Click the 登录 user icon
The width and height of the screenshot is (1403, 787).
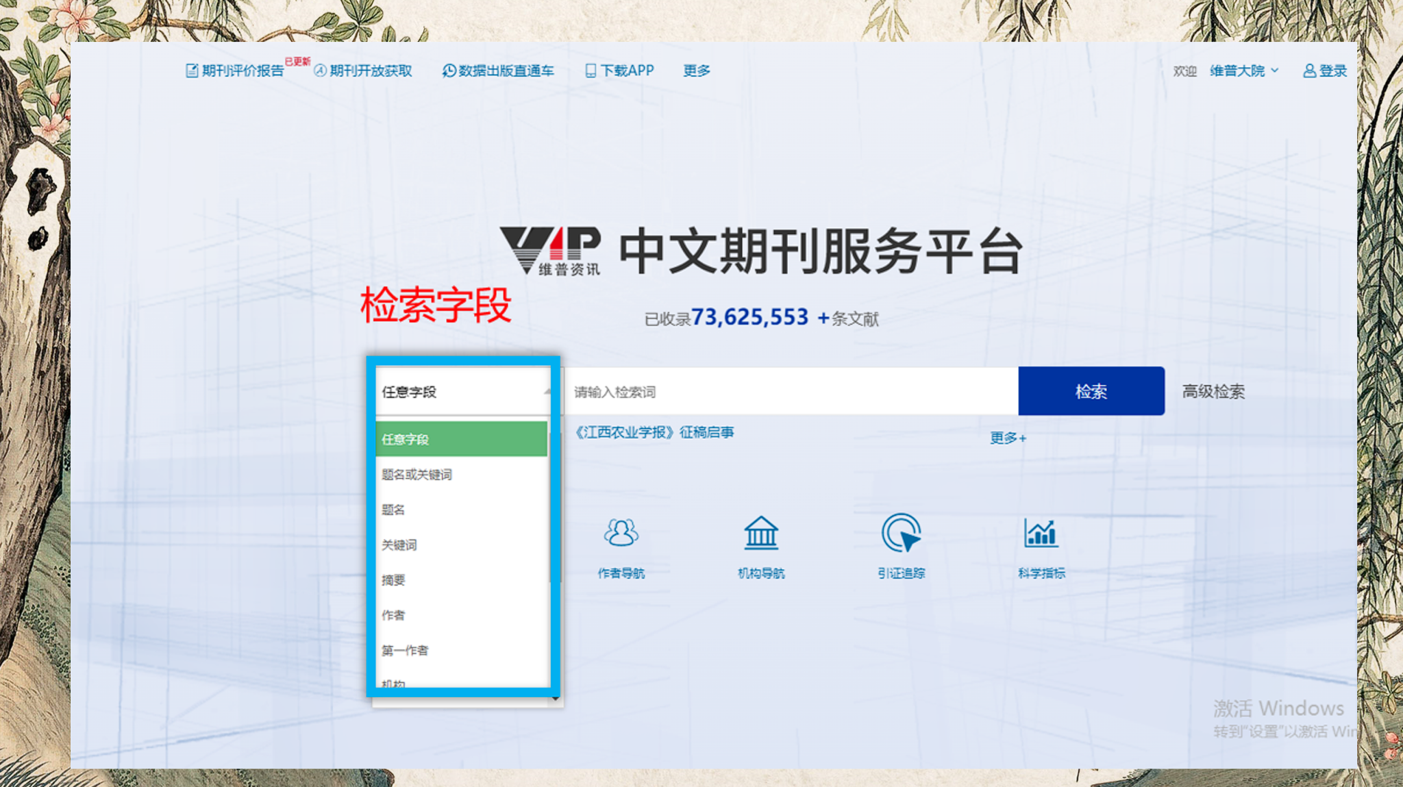[x=1309, y=71]
